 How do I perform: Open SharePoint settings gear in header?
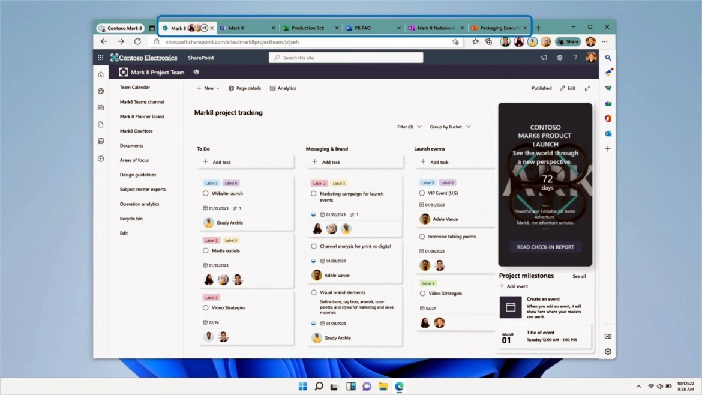coord(560,58)
